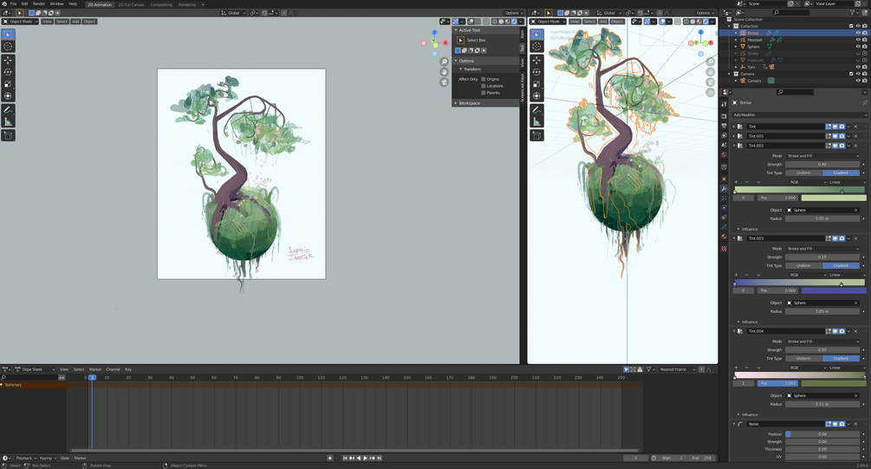Open the Output properties tab icon

click(x=724, y=127)
